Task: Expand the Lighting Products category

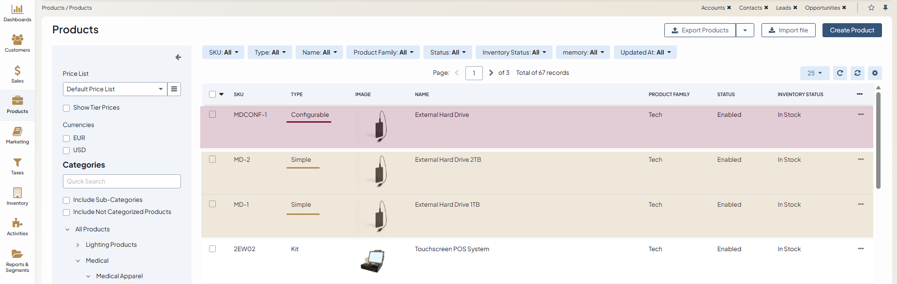Action: 78,245
